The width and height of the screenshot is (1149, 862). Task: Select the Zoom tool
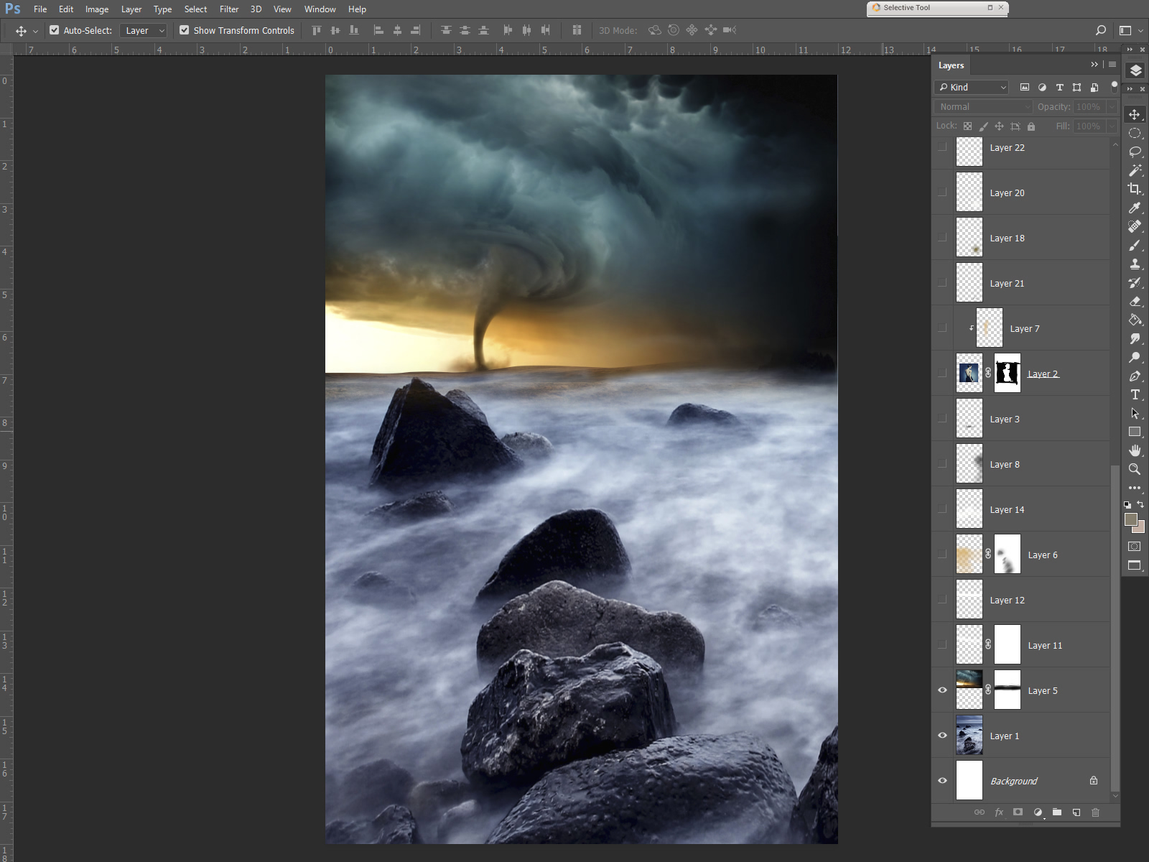1135,469
